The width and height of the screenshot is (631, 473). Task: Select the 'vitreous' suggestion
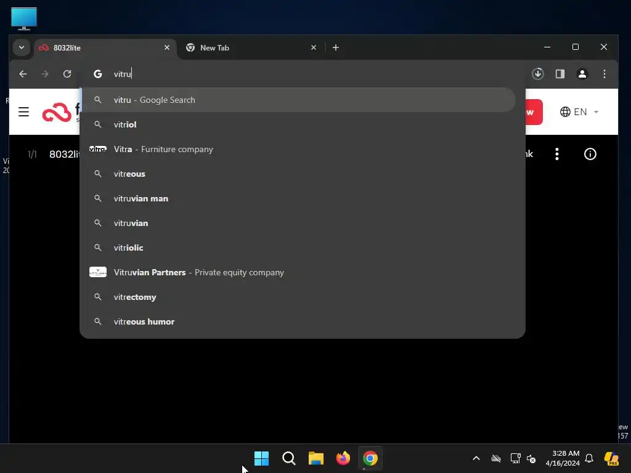click(298, 174)
